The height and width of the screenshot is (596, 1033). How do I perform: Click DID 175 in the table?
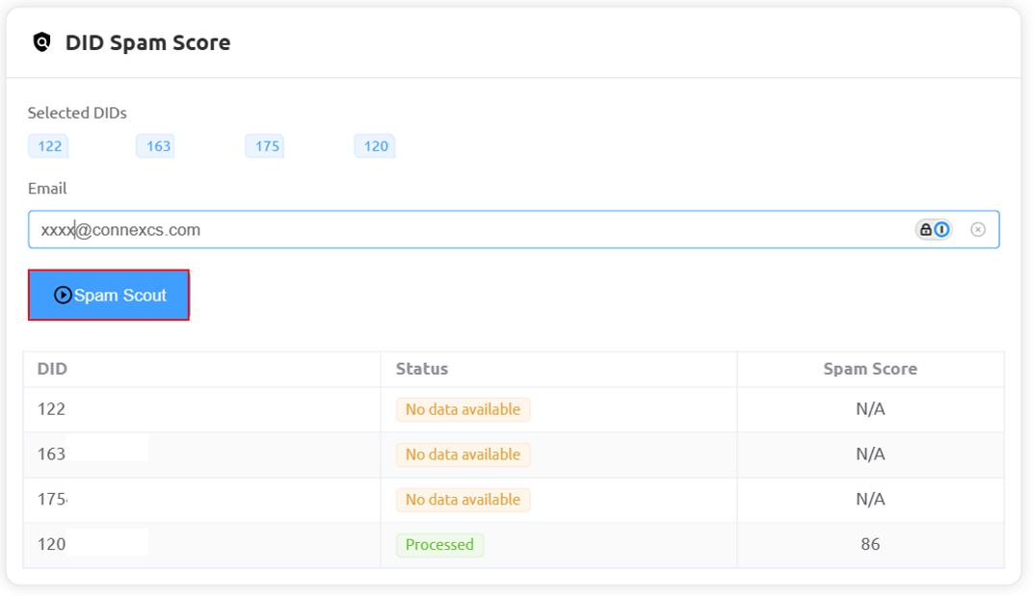[51, 499]
